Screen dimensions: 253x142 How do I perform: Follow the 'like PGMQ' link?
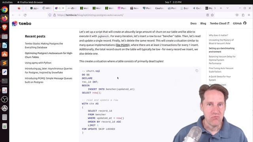point(123,45)
